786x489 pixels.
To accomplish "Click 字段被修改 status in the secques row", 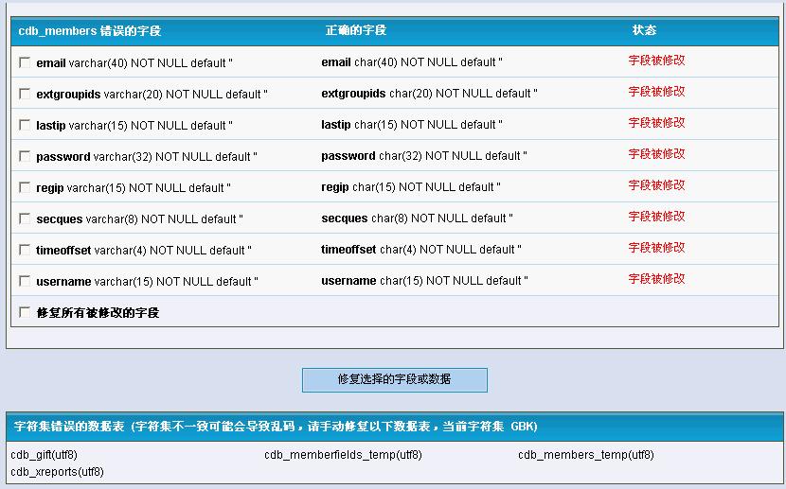I will pyautogui.click(x=656, y=217).
